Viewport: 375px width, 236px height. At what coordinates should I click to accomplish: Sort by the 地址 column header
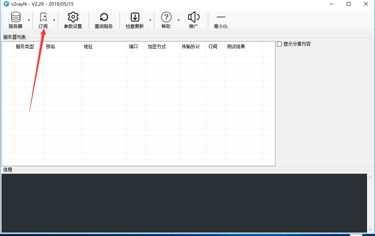tap(104, 46)
